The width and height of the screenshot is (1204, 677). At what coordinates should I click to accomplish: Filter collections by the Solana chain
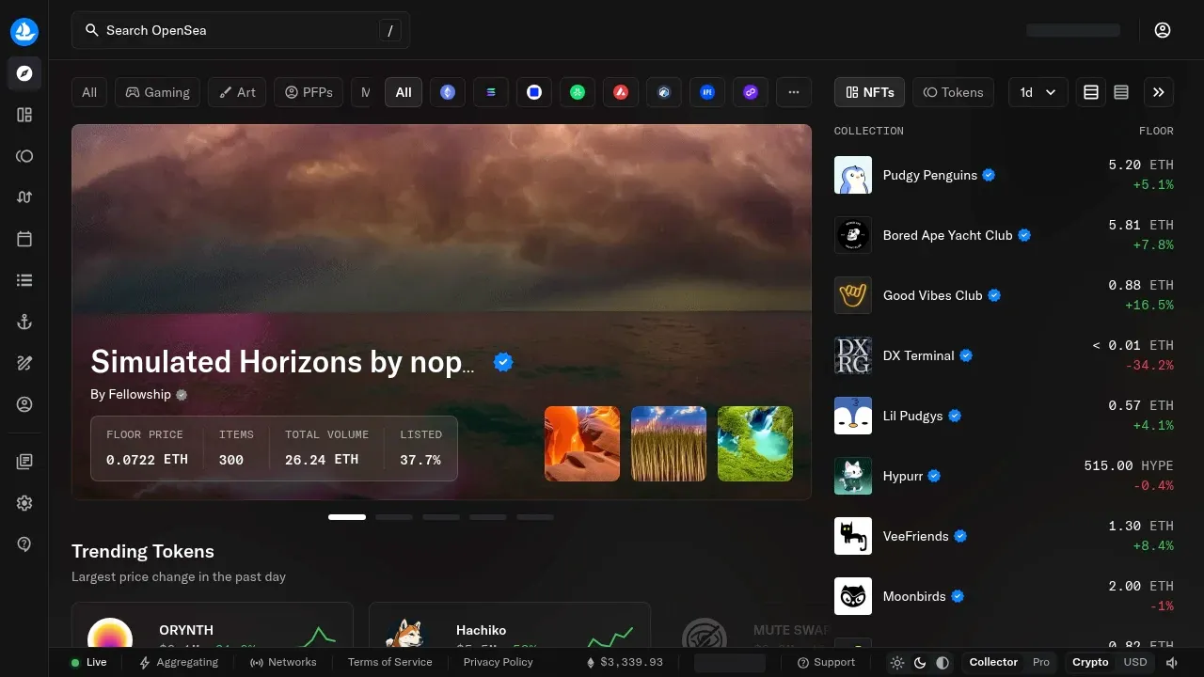pyautogui.click(x=491, y=92)
